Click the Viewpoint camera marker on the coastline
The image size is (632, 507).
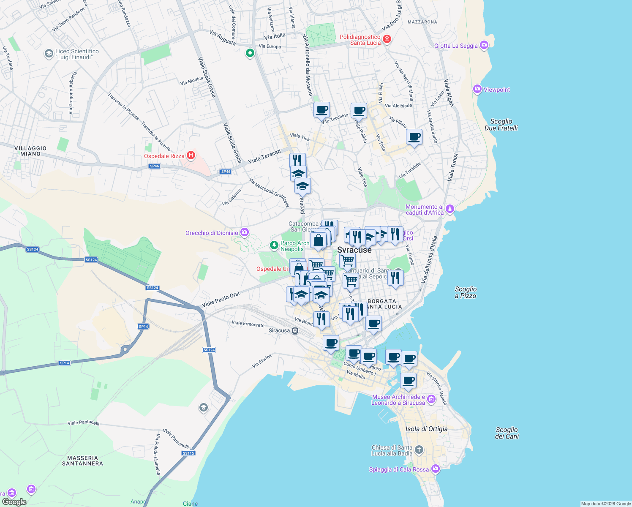point(478,89)
